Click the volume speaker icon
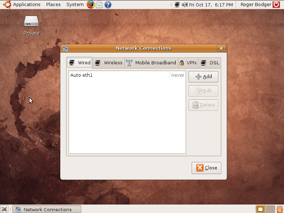284x213 pixels. click(x=185, y=5)
